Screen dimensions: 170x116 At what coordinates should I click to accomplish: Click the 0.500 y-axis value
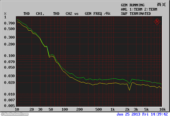(x=9, y=29)
